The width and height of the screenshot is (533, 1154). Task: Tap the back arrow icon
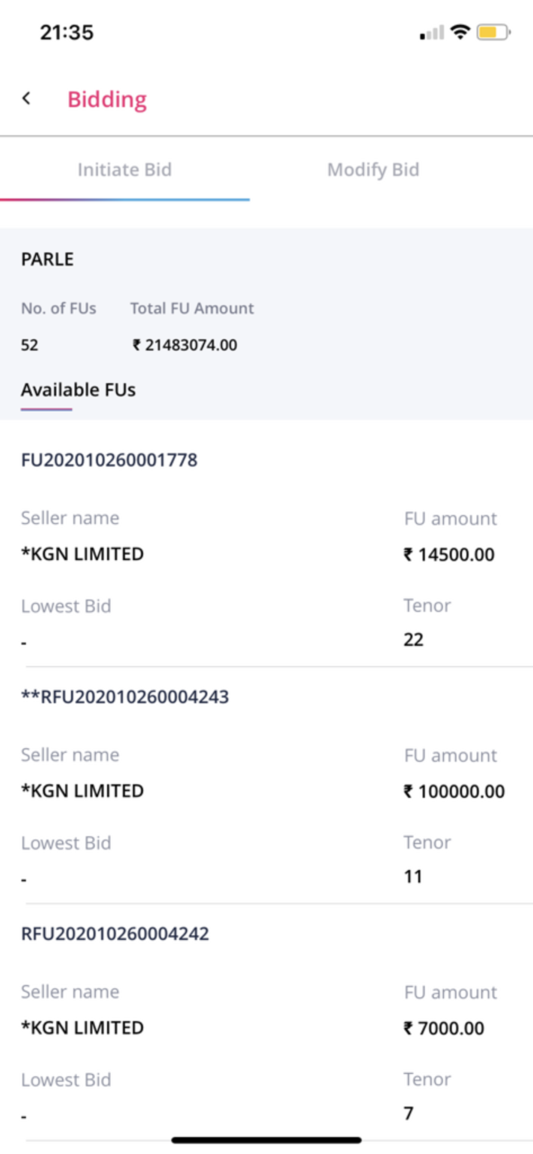point(27,99)
